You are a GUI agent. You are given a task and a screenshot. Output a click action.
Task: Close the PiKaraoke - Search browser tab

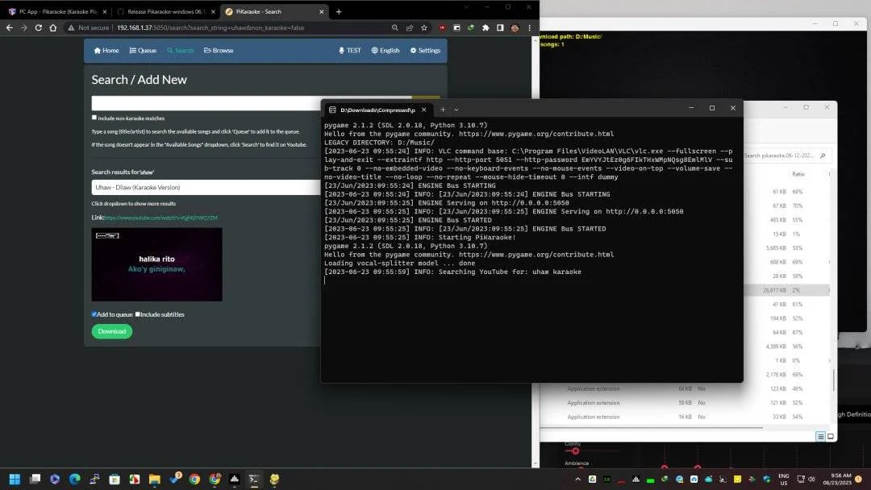tap(321, 11)
